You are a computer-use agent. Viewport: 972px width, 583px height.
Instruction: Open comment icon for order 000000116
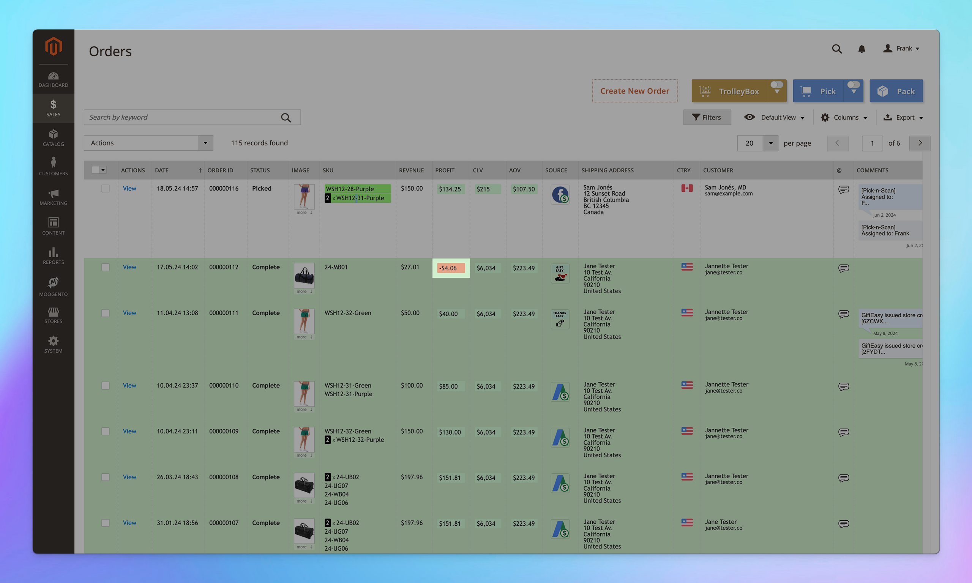[844, 189]
